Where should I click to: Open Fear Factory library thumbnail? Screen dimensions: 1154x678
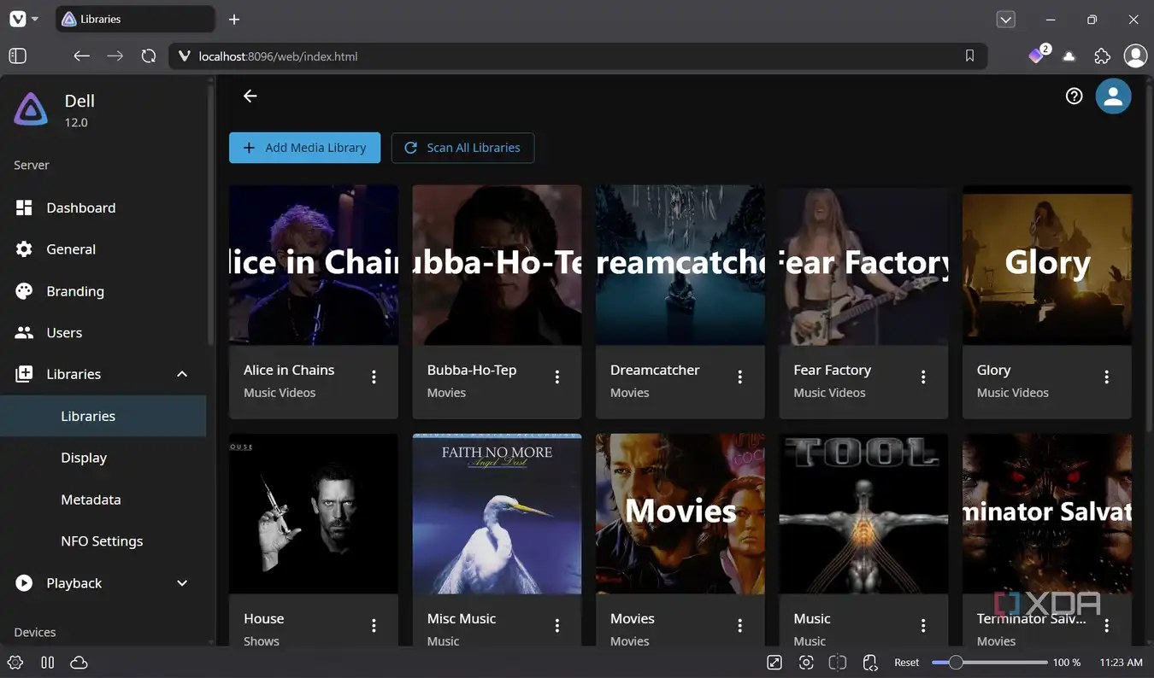(863, 265)
